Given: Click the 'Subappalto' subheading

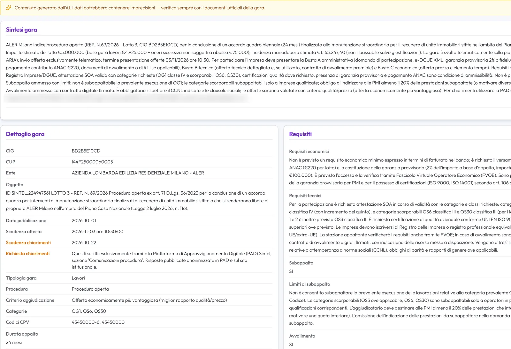Looking at the screenshot, I should pyautogui.click(x=301, y=263).
